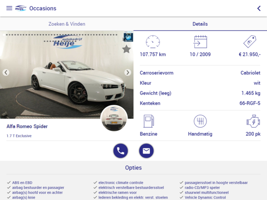Open the rear-view circular thumbnail
This screenshot has width=267, height=200.
pos(114,118)
